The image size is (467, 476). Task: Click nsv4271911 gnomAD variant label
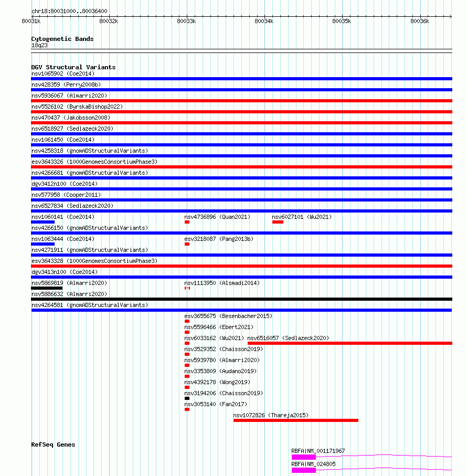(90, 250)
